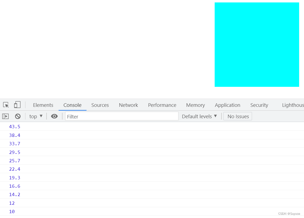Click the cyan square box
The width and height of the screenshot is (304, 218).
[257, 45]
